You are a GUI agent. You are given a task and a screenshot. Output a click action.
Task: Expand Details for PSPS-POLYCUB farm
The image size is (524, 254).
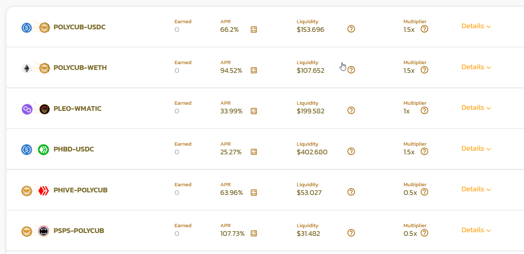[476, 230]
